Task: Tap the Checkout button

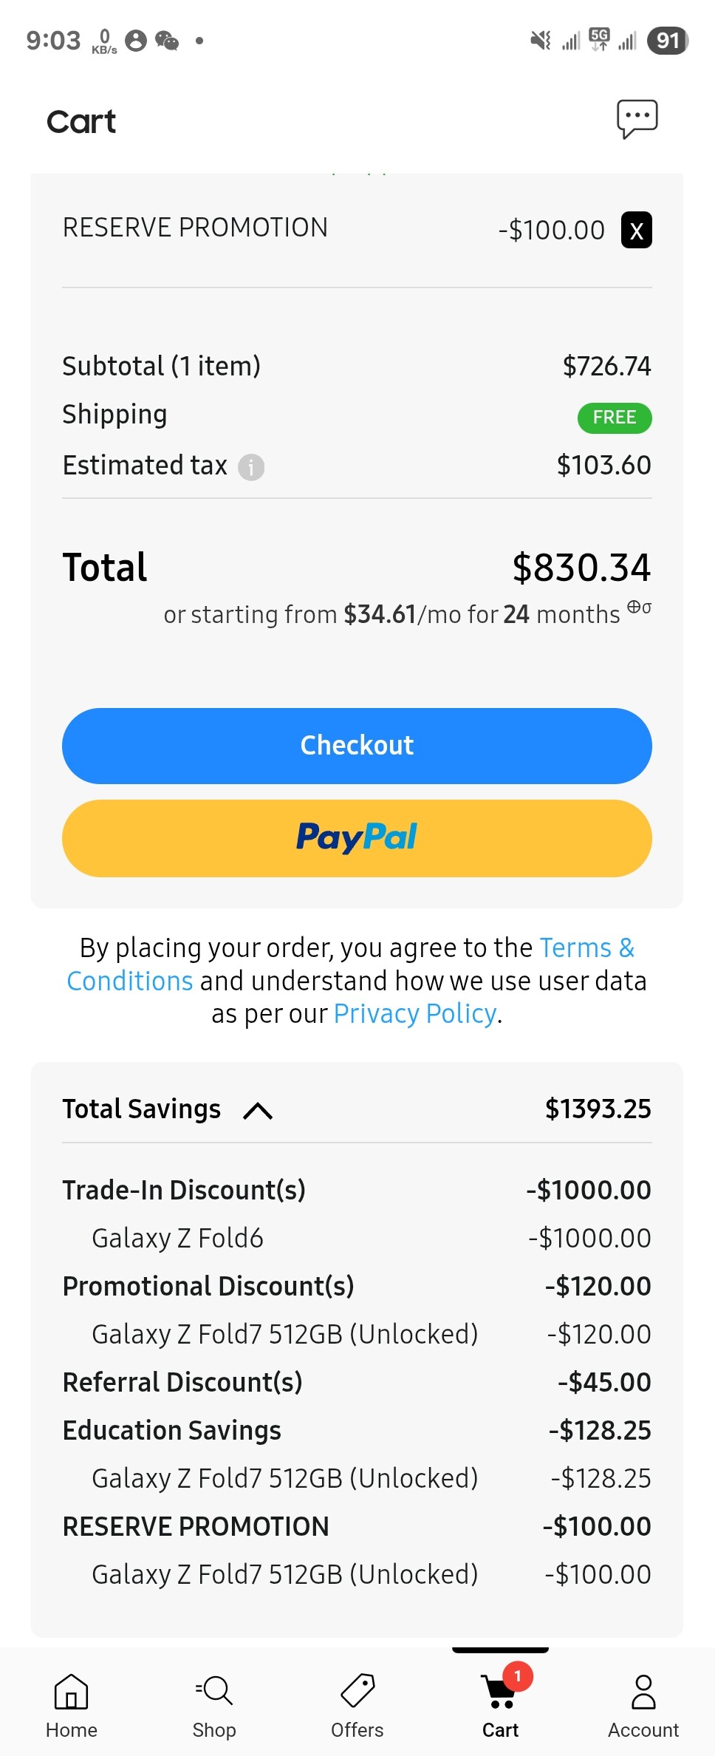Action: (x=357, y=746)
